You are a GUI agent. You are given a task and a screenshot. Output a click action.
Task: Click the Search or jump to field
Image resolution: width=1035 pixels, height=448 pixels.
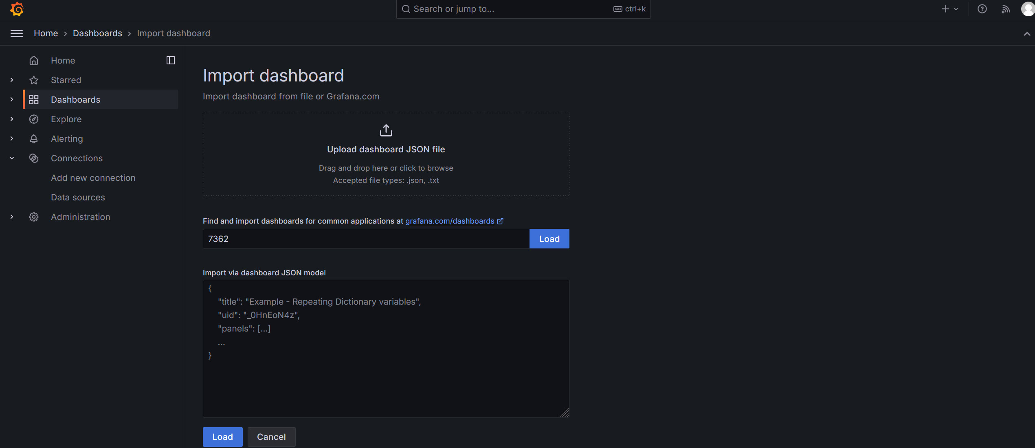523,9
